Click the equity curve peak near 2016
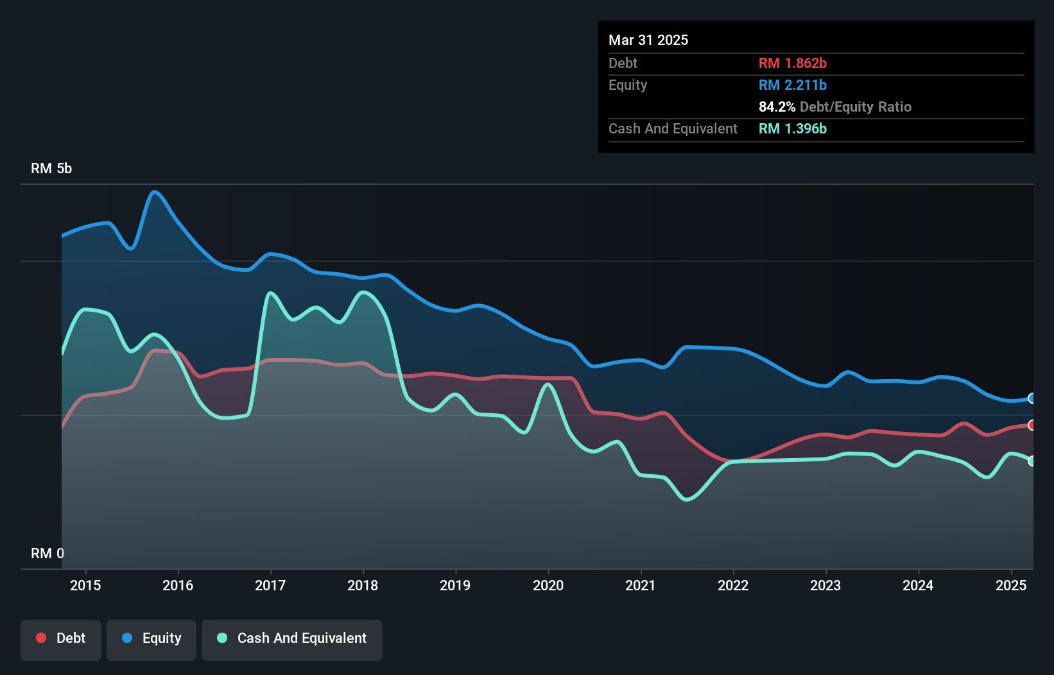The width and height of the screenshot is (1054, 675). 155,192
